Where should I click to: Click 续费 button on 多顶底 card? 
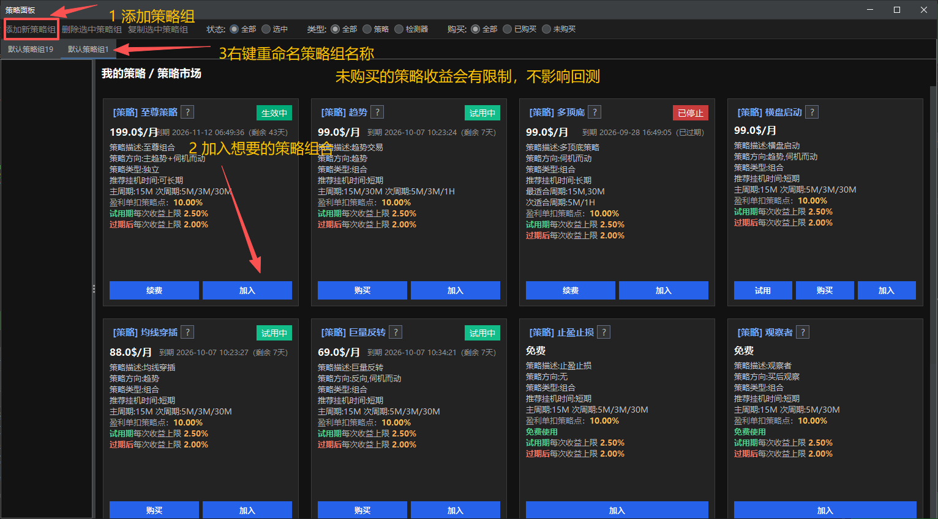pyautogui.click(x=571, y=290)
